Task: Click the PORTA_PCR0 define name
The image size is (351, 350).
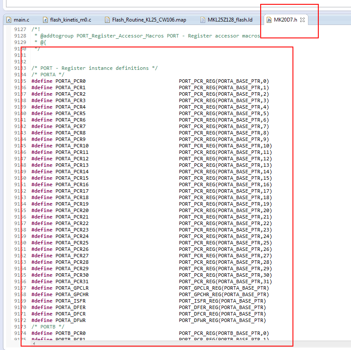Action: (71, 81)
